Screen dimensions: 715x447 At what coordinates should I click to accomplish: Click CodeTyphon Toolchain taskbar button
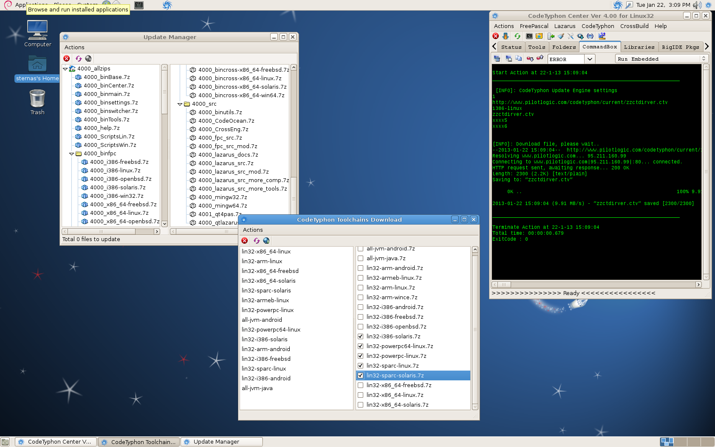pos(139,442)
